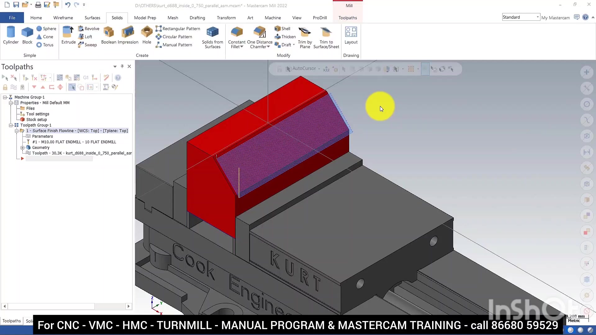Toggle posting (ghost) on selected operations
596x335 pixels.
(x=22, y=87)
